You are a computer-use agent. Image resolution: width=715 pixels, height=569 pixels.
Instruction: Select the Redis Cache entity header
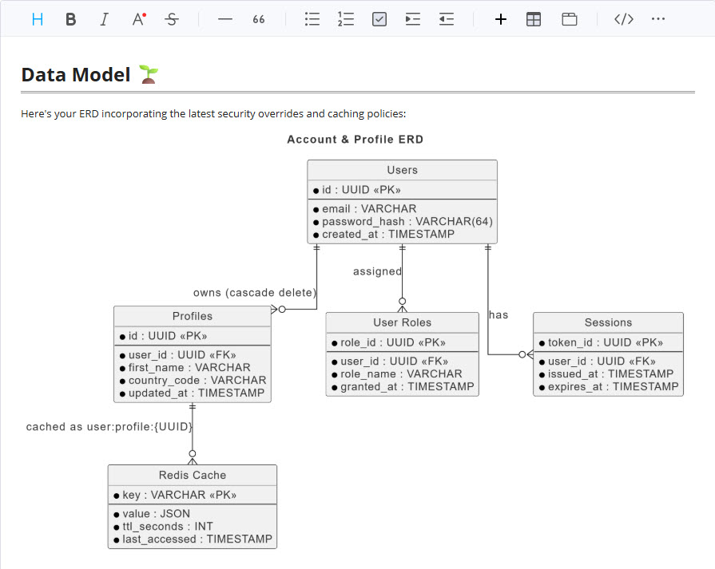point(193,475)
